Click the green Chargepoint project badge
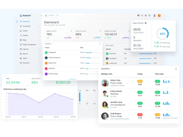This screenshot has width=183, height=137. [x=46, y=53]
